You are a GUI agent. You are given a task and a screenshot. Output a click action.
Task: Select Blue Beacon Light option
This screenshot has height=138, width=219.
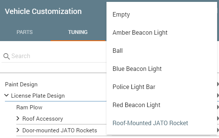point(162,69)
